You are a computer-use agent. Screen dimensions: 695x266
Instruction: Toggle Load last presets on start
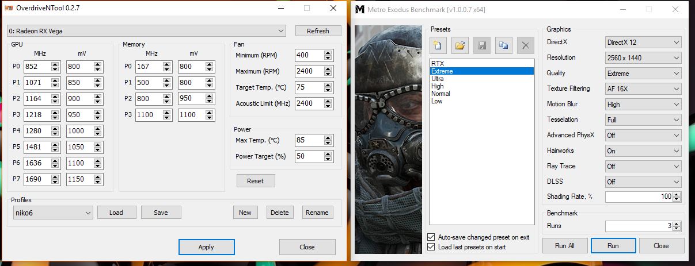(x=432, y=246)
